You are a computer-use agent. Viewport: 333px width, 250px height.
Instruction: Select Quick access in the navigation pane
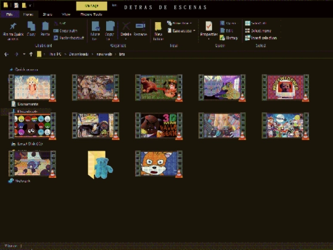27,70
